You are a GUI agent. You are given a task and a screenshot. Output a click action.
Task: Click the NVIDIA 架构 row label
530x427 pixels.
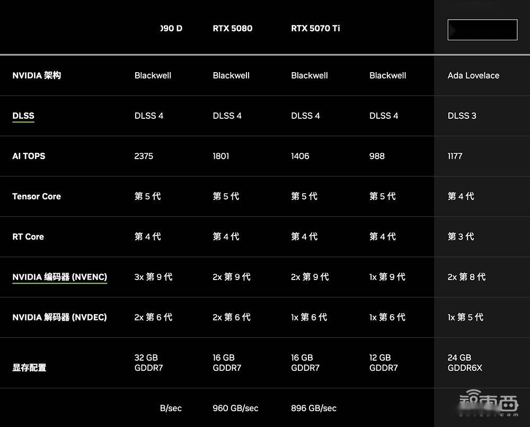coord(37,75)
